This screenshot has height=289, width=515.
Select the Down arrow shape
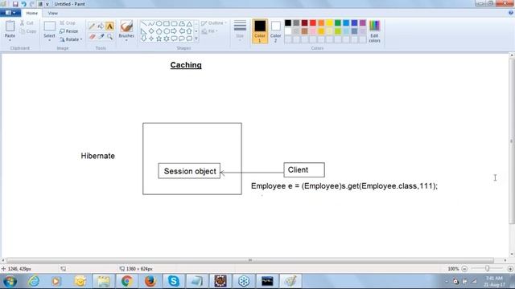click(x=143, y=39)
